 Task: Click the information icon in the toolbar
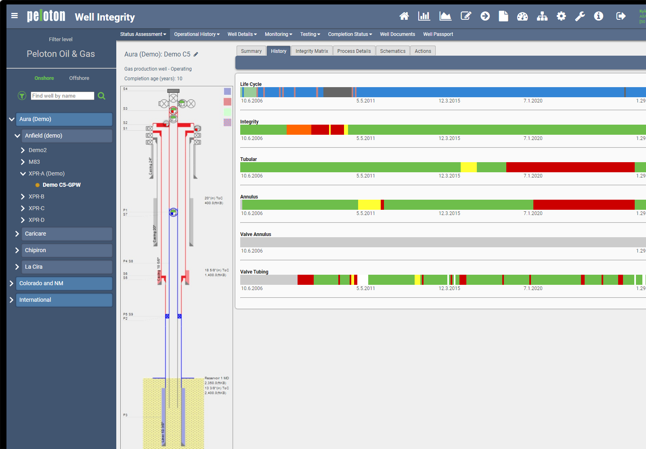coord(598,16)
